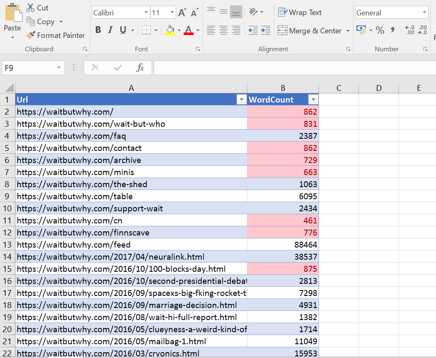Apply cell borders icon
Image resolution: width=436 pixels, height=358 pixels.
pos(146,30)
